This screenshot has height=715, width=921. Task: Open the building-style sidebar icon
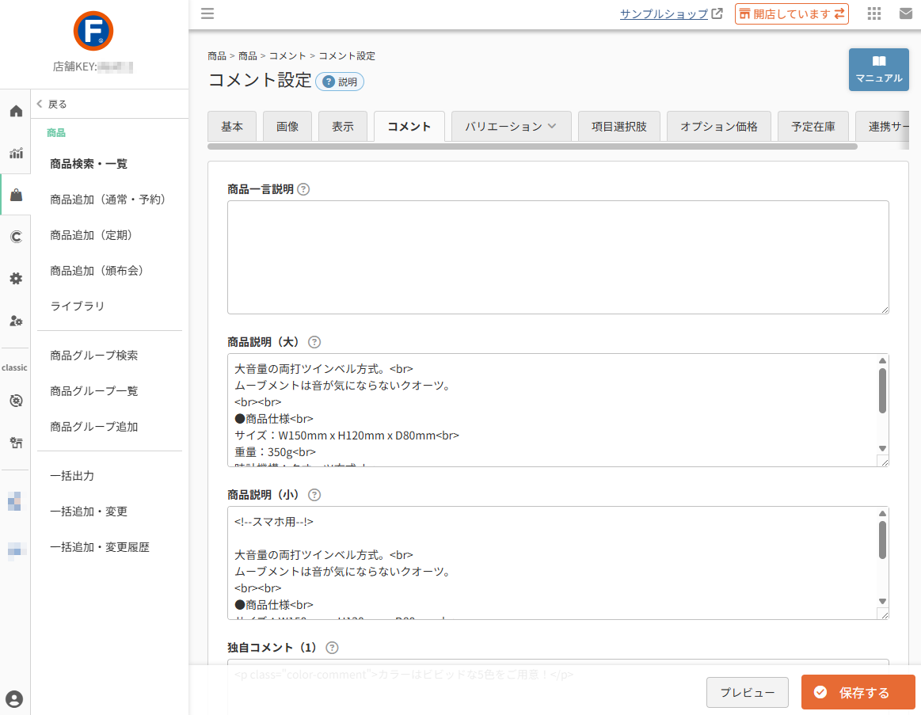pos(16,443)
